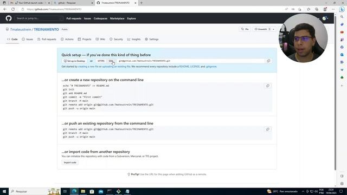Screen dimensions: 347x195
Task: Open Edge settings and more ellipsis menu
Action: [333, 9]
